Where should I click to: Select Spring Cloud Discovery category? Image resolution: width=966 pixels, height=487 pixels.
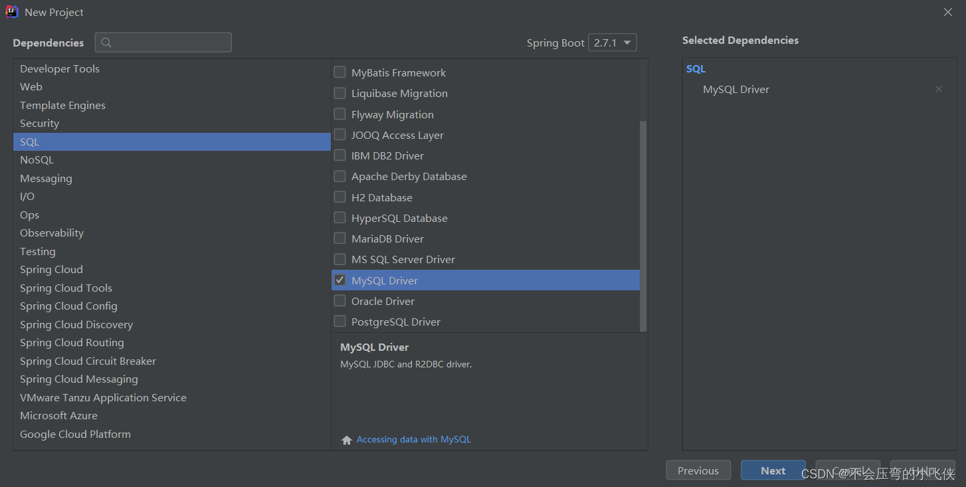[x=171, y=324]
